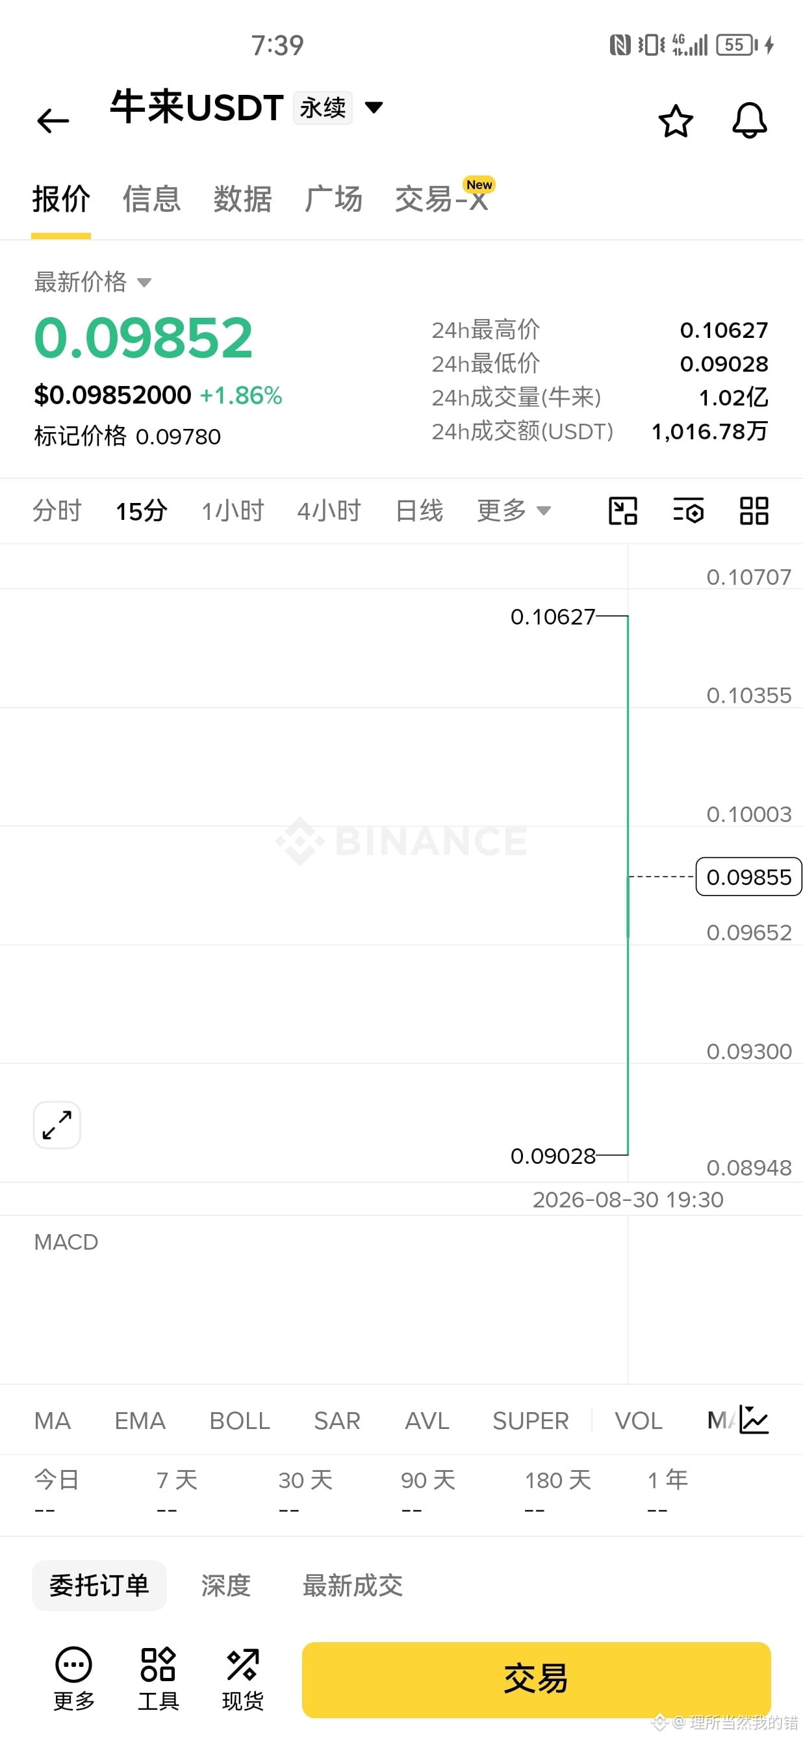
Task: Expand the 更多 timeframe dropdown
Action: [x=513, y=510]
